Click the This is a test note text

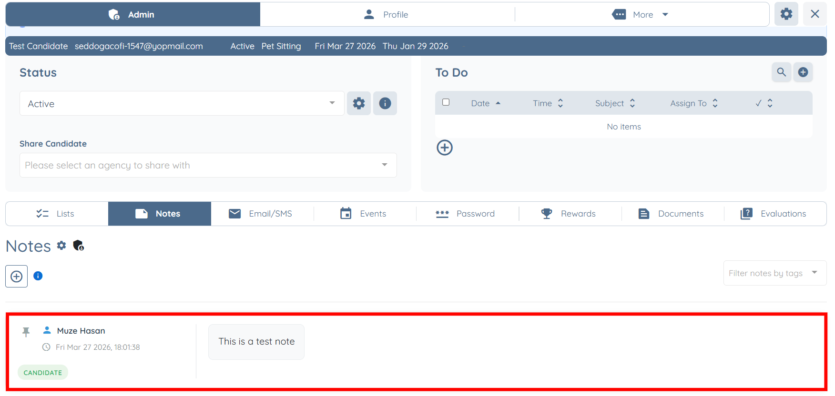point(256,341)
